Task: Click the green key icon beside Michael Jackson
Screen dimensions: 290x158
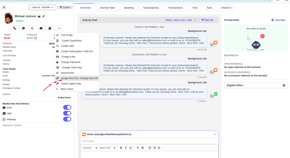Action: [43, 16]
